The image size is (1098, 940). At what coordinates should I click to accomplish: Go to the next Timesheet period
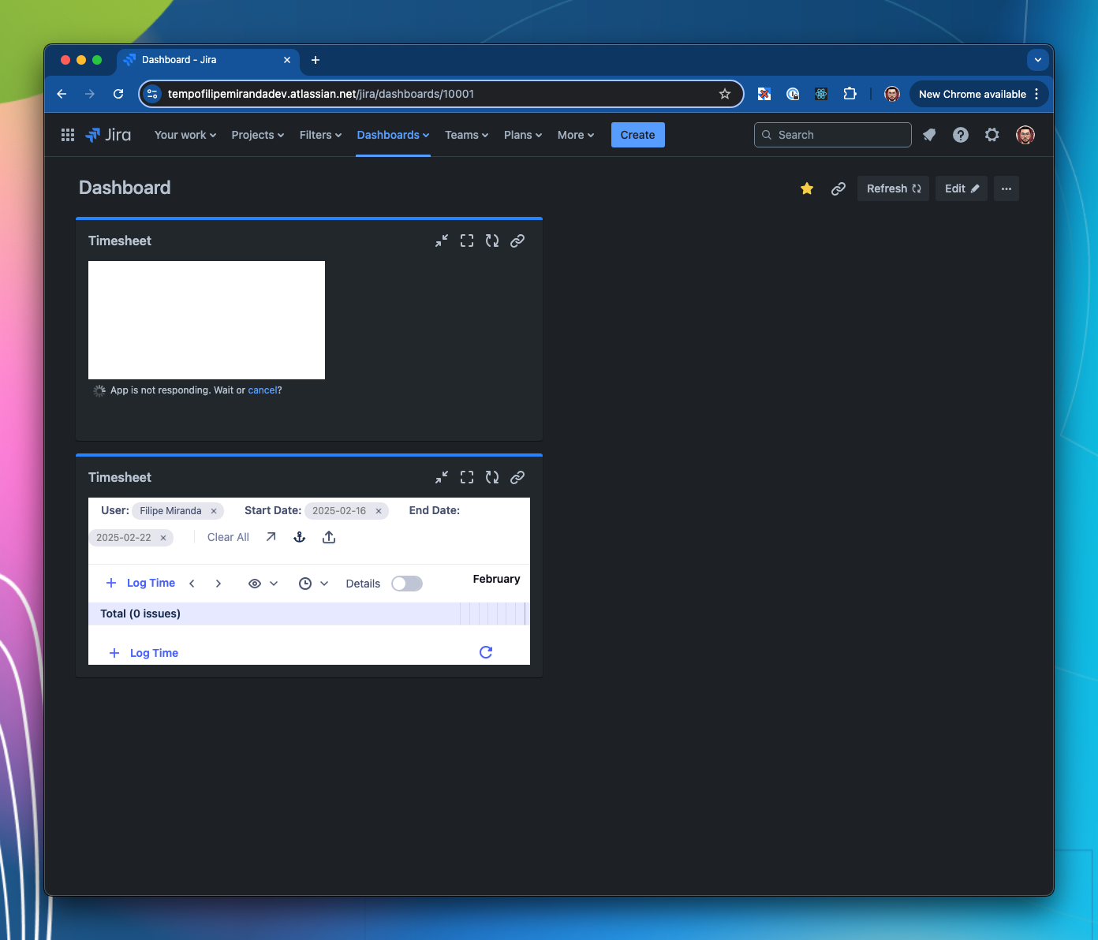tap(218, 584)
